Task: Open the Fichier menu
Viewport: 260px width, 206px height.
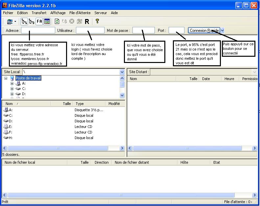Action: tap(8, 13)
